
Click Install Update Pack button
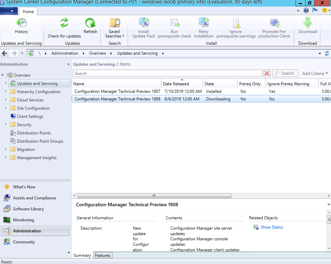143,28
